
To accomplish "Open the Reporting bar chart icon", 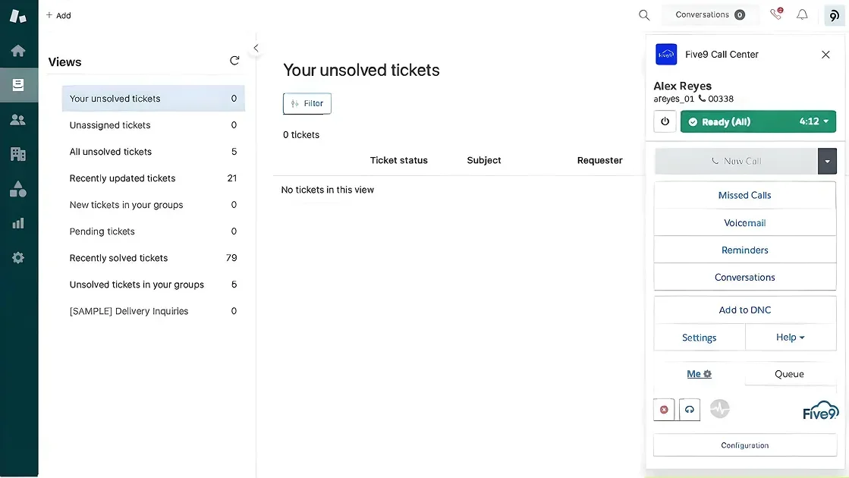I will [18, 223].
